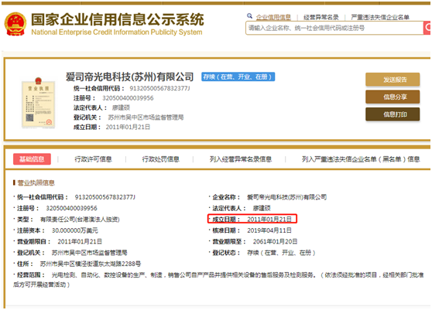Click the 信息分享 button
Screen dimensions: 432x310
click(393, 97)
